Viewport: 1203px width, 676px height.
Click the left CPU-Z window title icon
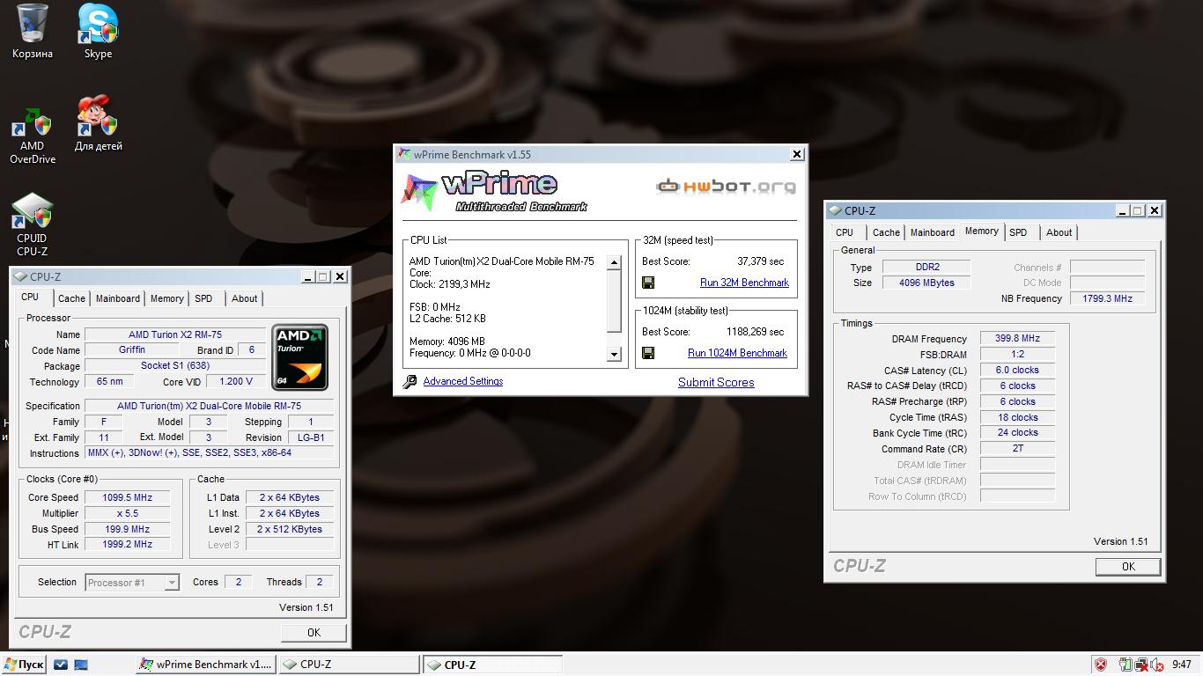20,276
